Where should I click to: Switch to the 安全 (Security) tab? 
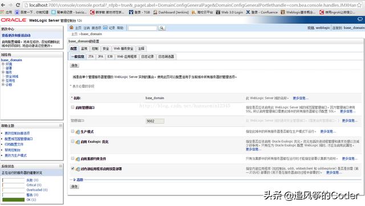tap(106, 48)
